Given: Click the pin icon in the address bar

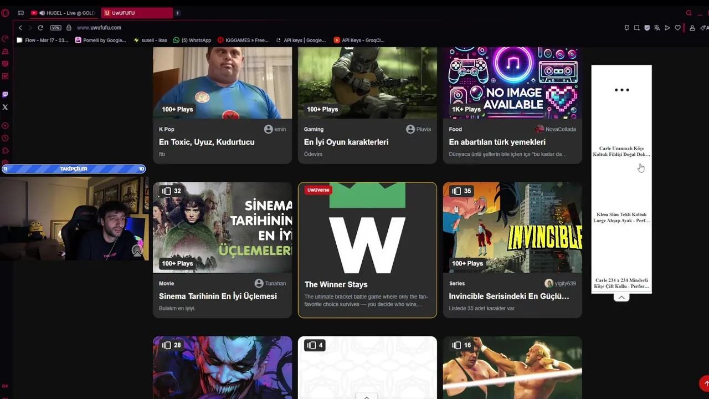Looking at the screenshot, I should click(626, 28).
